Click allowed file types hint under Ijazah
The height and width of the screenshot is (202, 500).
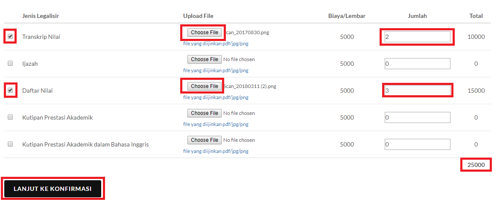[216, 70]
